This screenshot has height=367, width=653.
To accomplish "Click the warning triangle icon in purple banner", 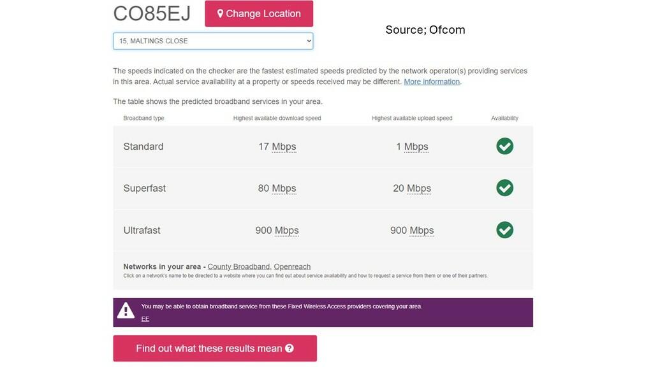I will point(126,311).
